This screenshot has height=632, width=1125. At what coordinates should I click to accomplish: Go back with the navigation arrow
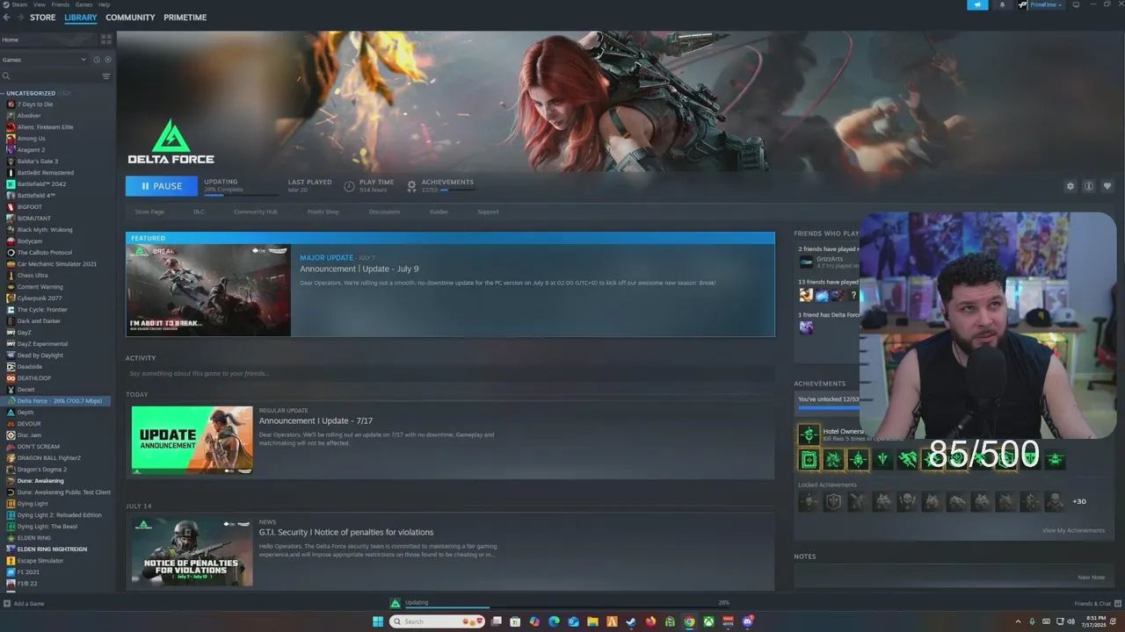click(7, 18)
